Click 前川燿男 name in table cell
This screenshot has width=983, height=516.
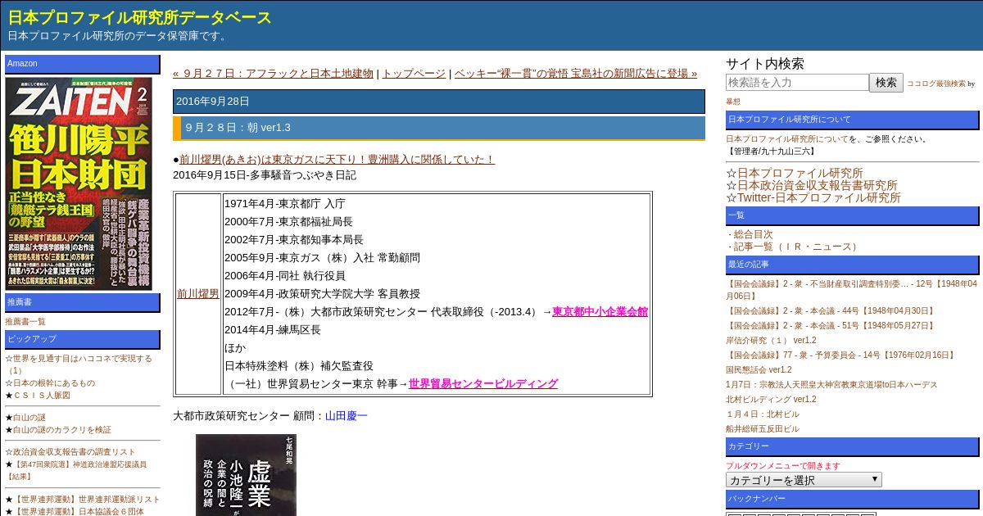(x=198, y=293)
